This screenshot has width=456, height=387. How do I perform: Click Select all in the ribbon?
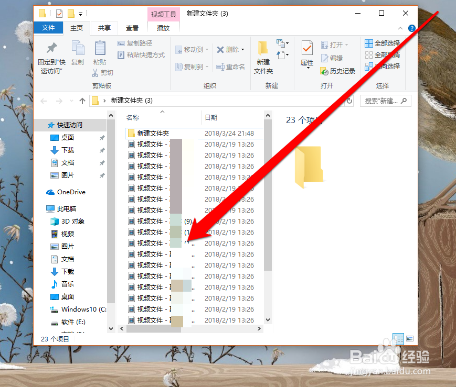coord(382,43)
